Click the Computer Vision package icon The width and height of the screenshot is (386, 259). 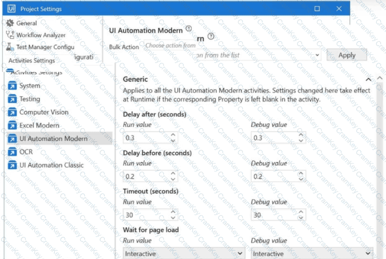coord(12,112)
